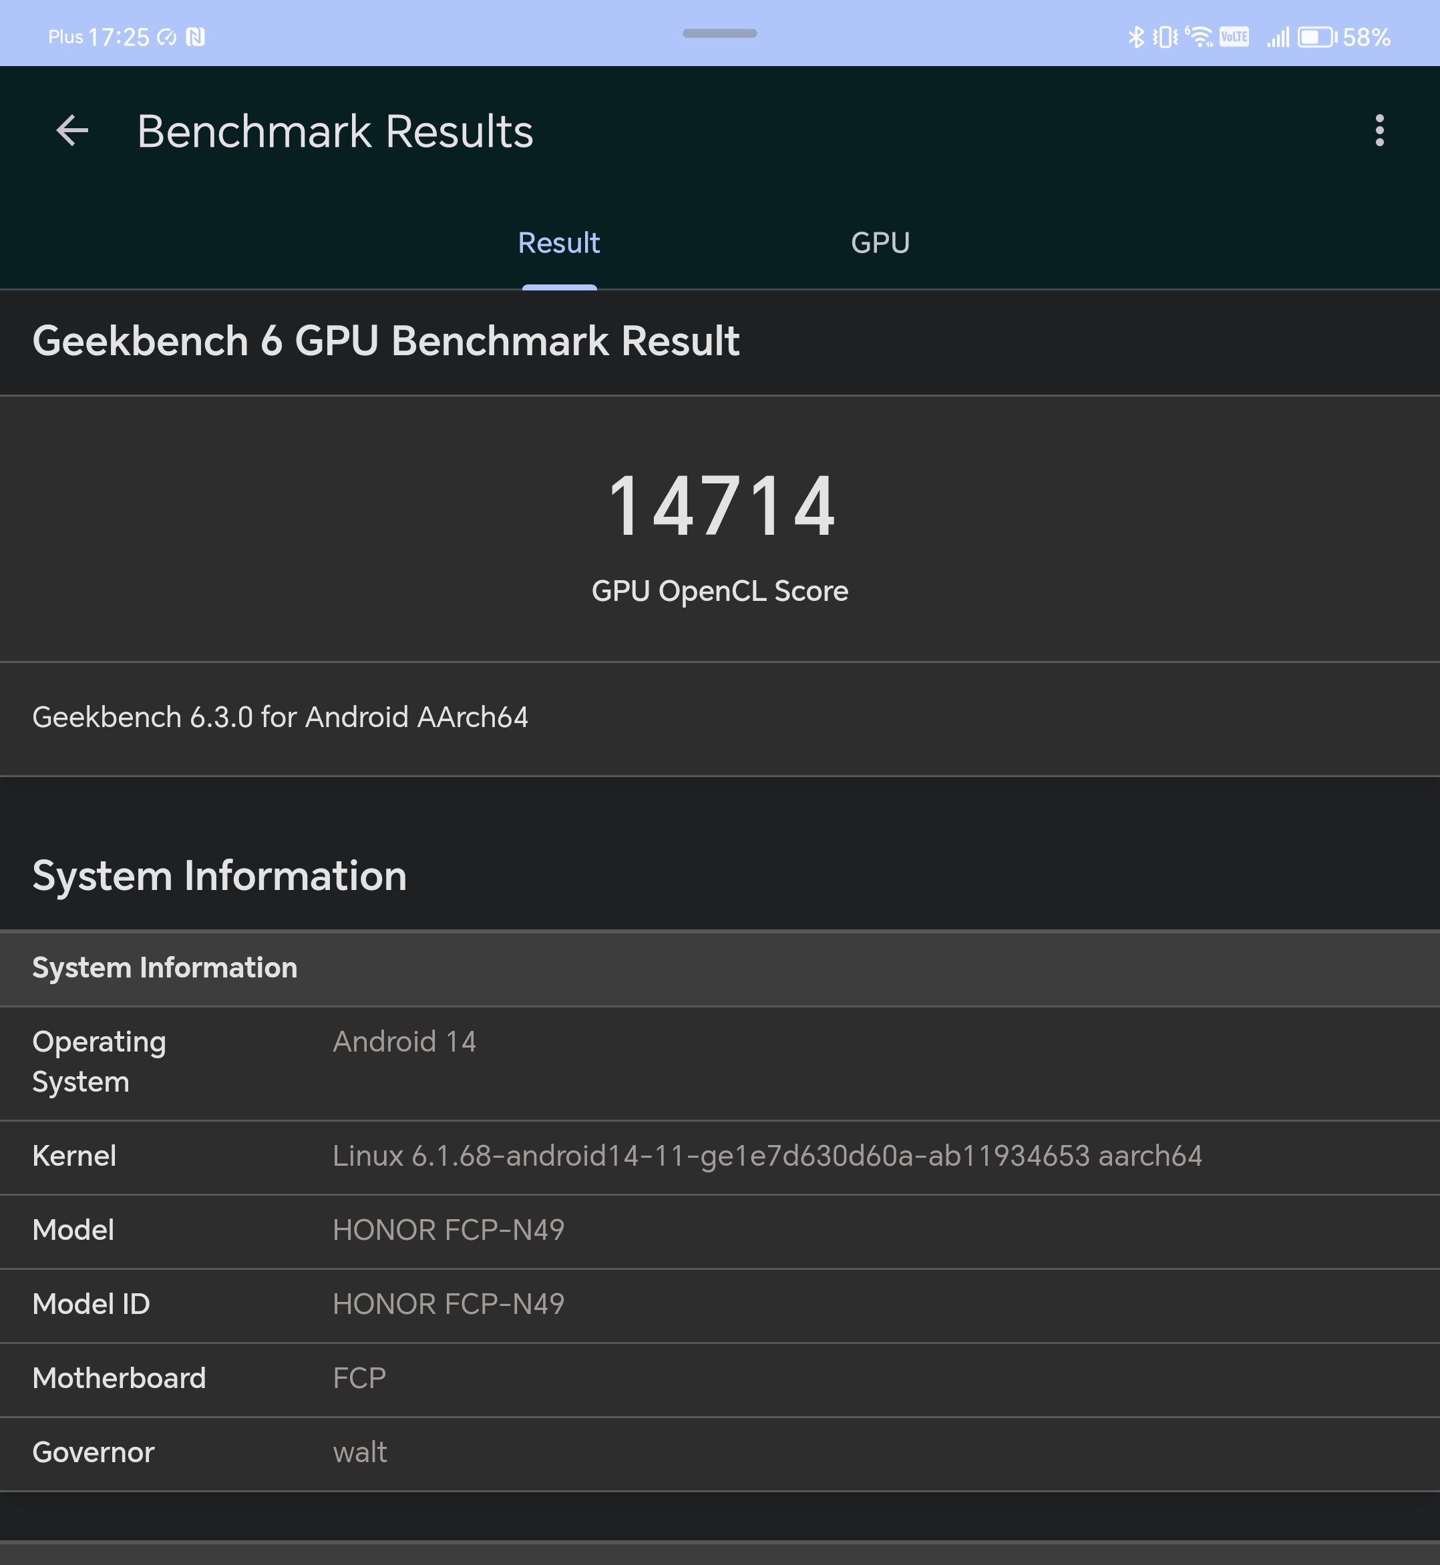Screen dimensions: 1440x1565
Task: Tap the Linux 6.1.68 kernel version value
Action: (767, 1156)
